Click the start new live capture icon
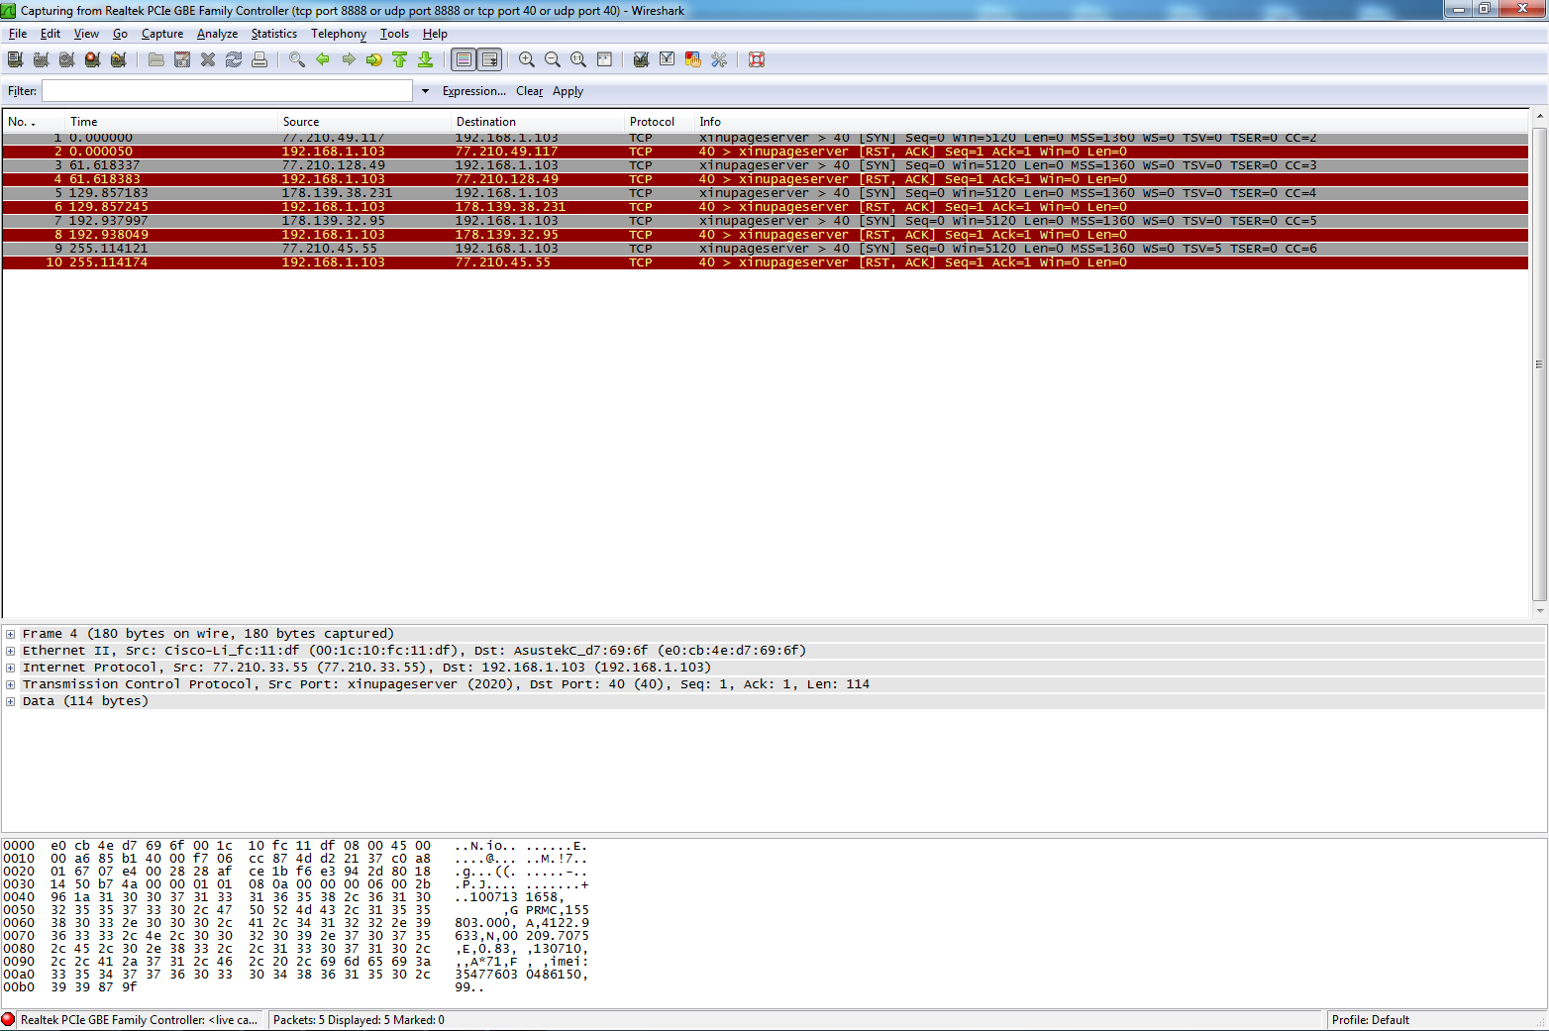 [x=67, y=59]
